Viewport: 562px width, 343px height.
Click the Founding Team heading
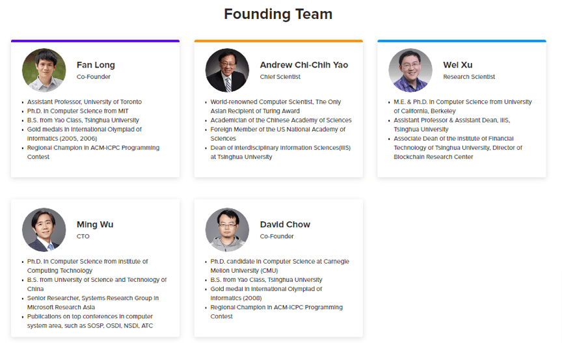click(x=278, y=14)
